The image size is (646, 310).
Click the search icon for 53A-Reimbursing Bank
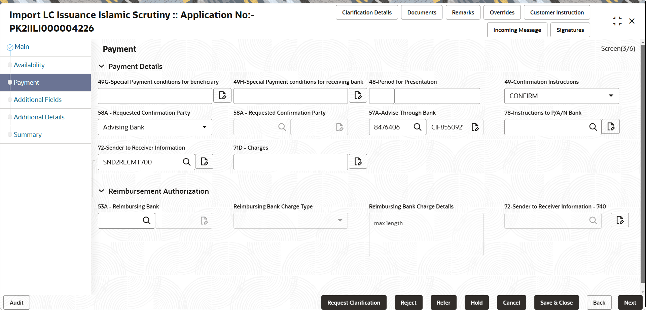coord(146,220)
